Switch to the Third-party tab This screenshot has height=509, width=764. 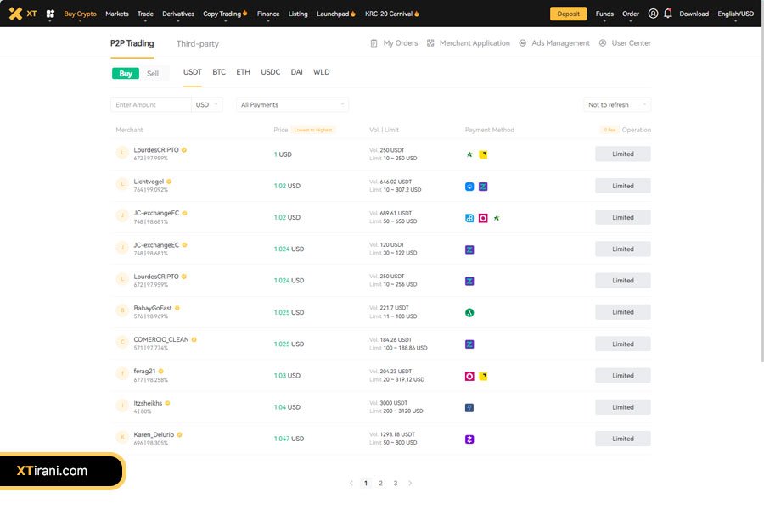197,43
